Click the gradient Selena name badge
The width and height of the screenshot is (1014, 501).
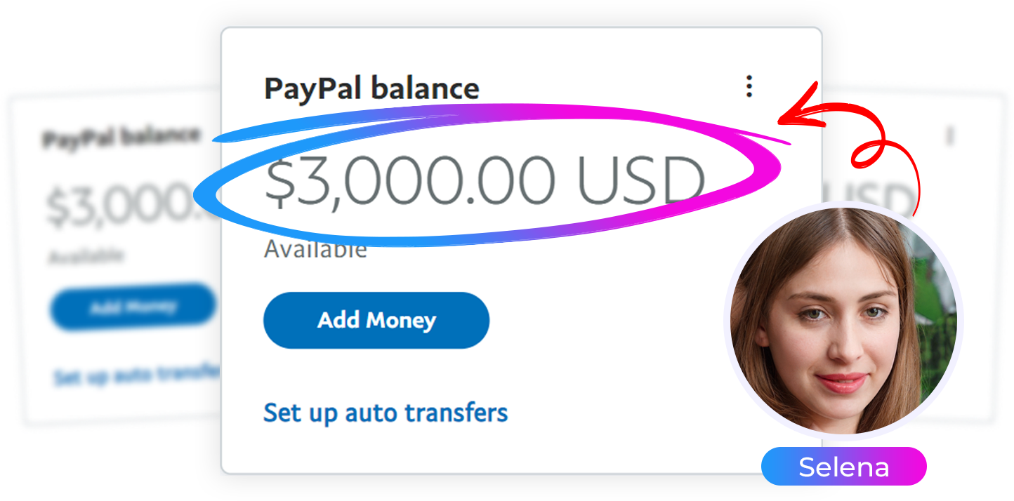[844, 467]
